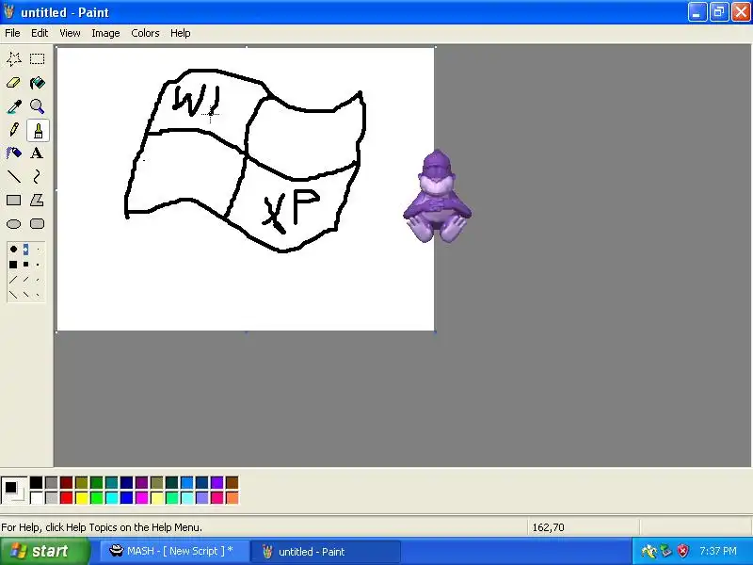Close the Paint window
The height and width of the screenshot is (565, 753).
pyautogui.click(x=741, y=12)
